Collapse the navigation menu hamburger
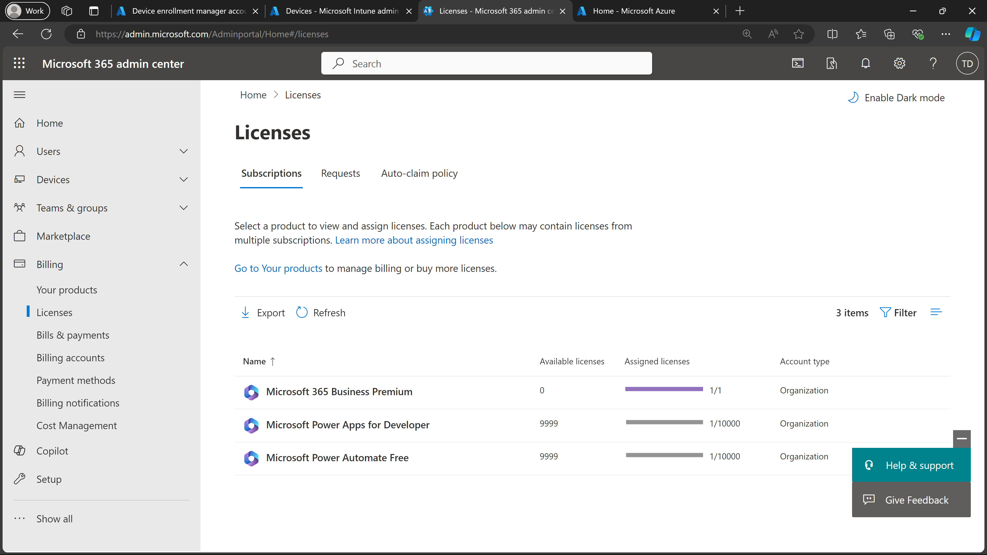Screen dimensions: 987x555 pyautogui.click(x=20, y=95)
